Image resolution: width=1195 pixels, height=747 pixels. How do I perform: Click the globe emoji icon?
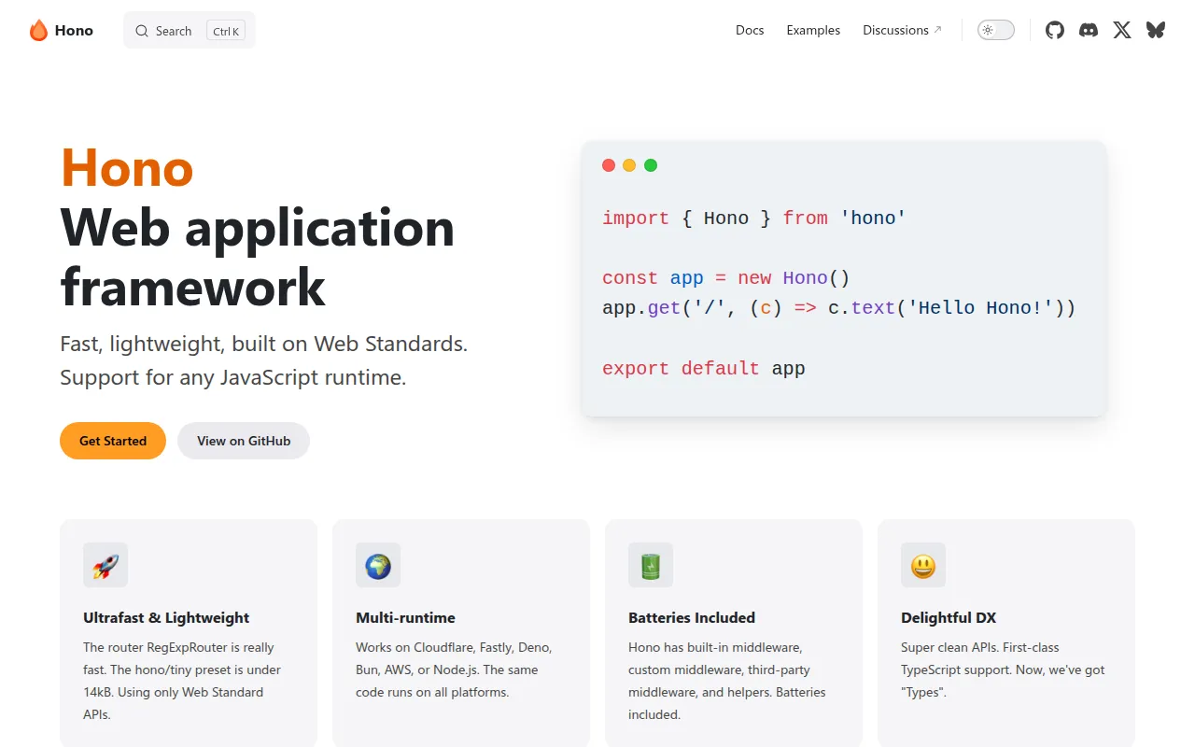(x=378, y=566)
